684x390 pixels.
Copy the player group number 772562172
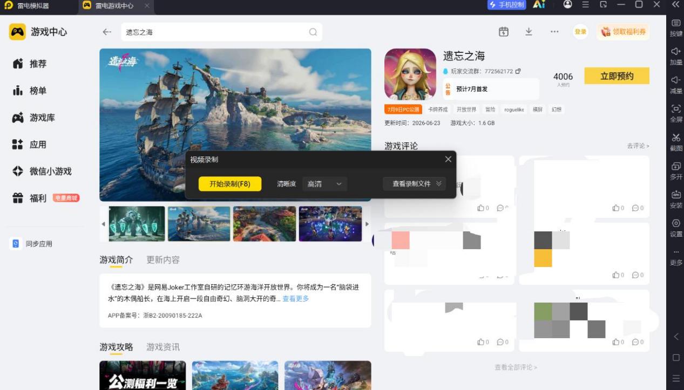[518, 71]
